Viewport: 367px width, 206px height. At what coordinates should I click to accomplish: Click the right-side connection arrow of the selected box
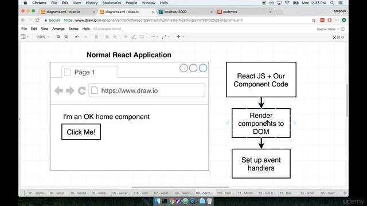point(295,122)
